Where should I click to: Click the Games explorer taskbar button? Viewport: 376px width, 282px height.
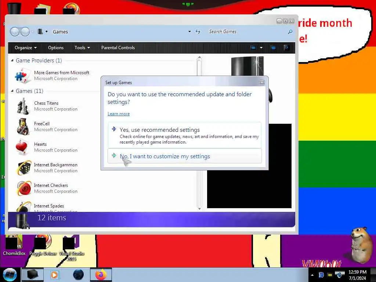click(x=33, y=275)
